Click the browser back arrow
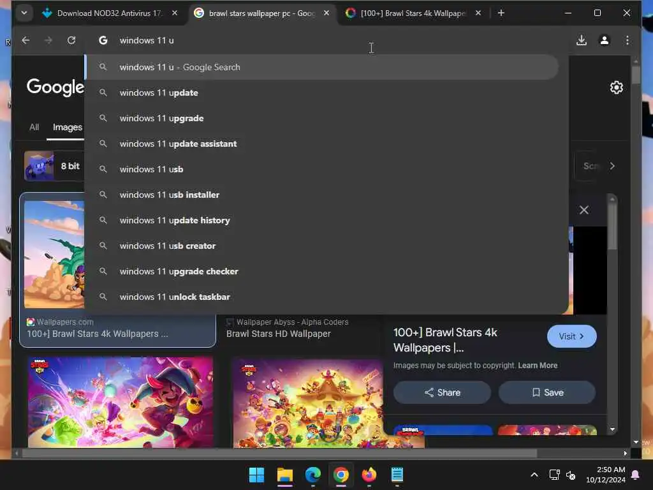Screen dimensions: 653x490 click(26, 40)
